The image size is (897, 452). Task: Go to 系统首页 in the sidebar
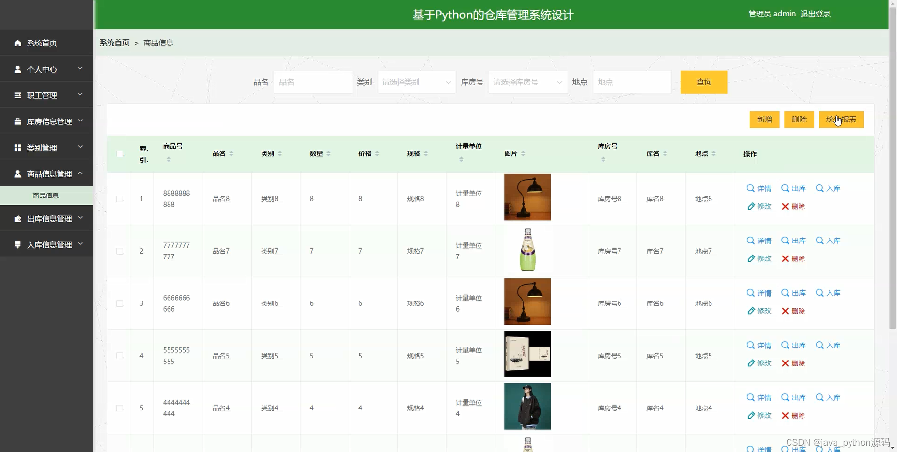click(46, 43)
